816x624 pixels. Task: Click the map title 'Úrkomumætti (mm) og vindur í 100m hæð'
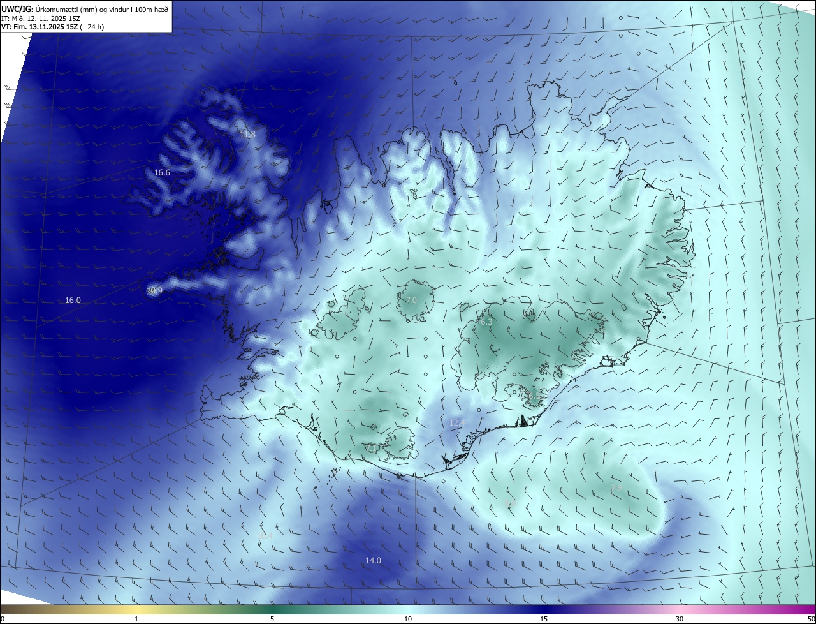point(102,9)
